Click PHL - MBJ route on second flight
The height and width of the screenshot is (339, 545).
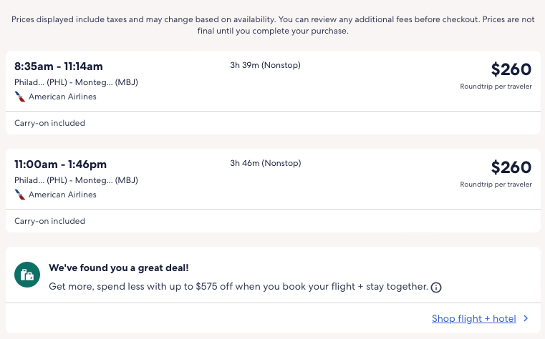(x=76, y=180)
